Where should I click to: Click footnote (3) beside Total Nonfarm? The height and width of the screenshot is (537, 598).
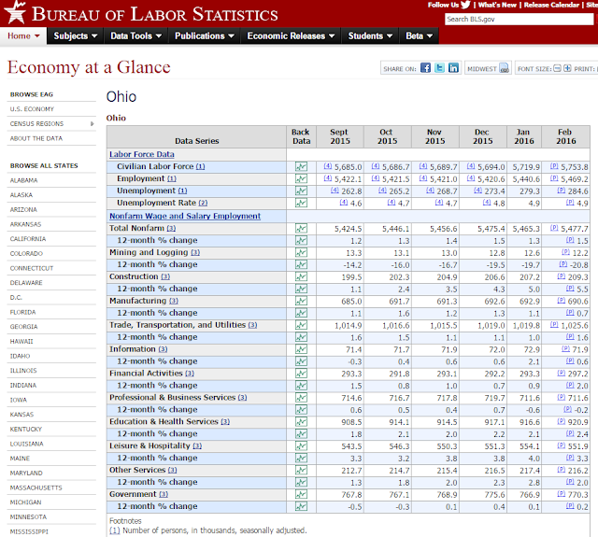171,229
